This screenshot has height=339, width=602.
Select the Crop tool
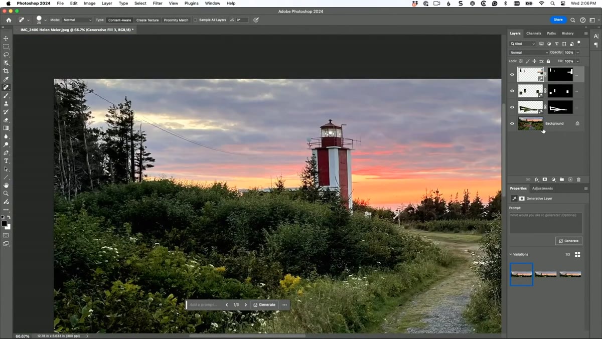pos(6,71)
